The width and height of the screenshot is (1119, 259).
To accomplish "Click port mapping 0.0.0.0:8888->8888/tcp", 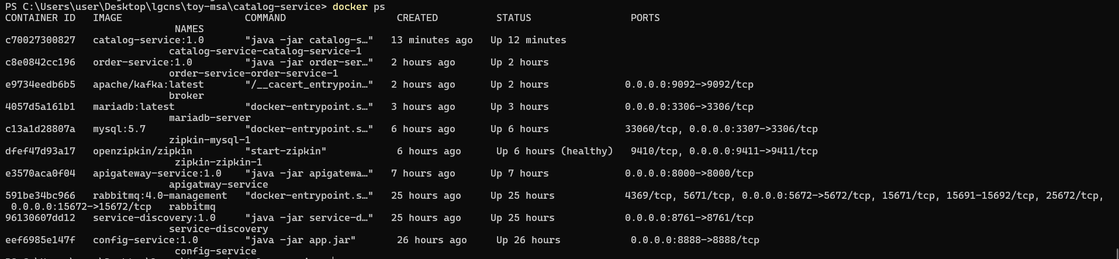I will [x=695, y=240].
